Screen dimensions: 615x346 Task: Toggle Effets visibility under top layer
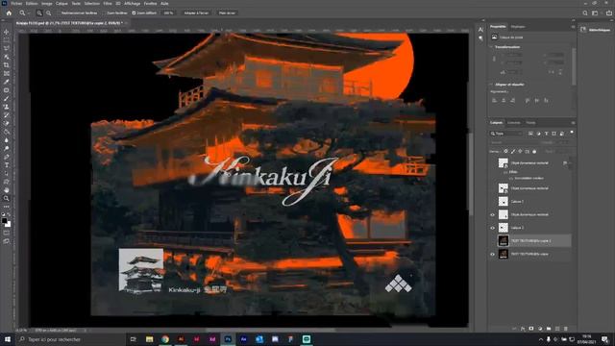(x=506, y=172)
